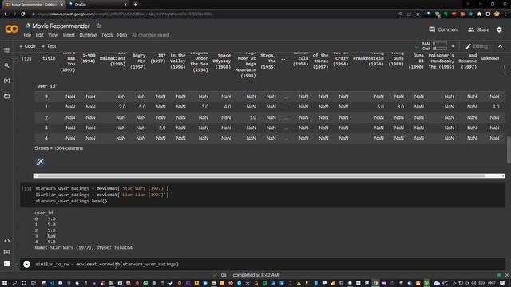Collapse the Colab header with chevron
The height and width of the screenshot is (287, 511).
click(501, 46)
